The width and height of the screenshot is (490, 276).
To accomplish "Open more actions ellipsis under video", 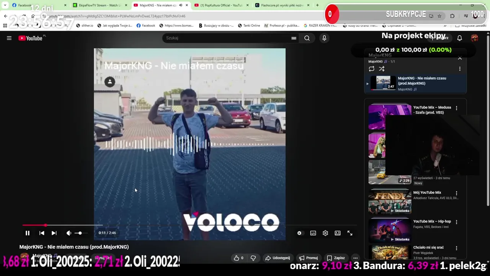I will coord(355,258).
